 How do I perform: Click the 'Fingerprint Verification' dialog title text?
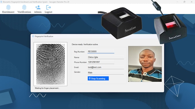coord(44,36)
